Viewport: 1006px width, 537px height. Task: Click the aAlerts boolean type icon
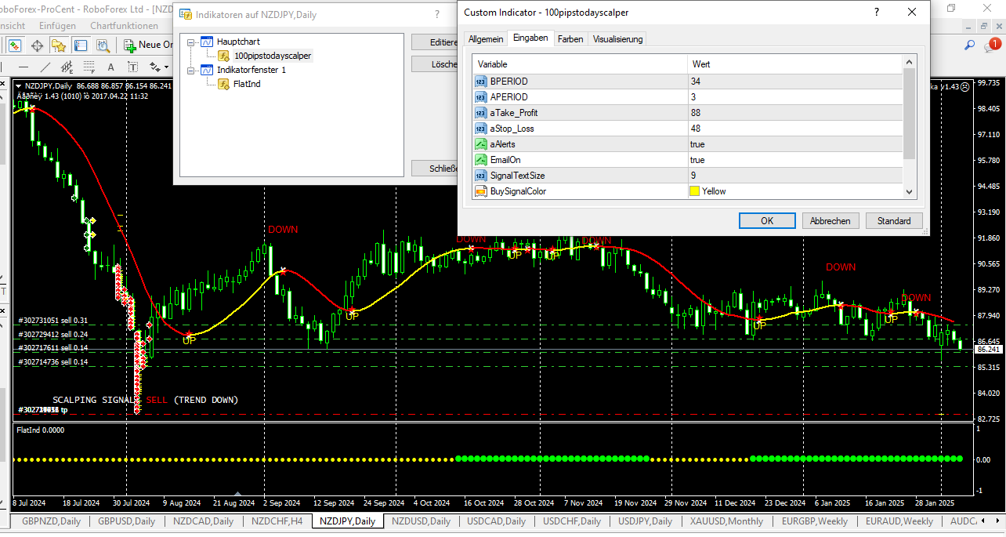click(481, 144)
